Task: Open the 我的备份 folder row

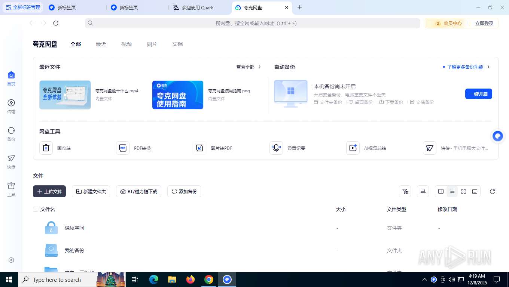Action: pyautogui.click(x=265, y=250)
